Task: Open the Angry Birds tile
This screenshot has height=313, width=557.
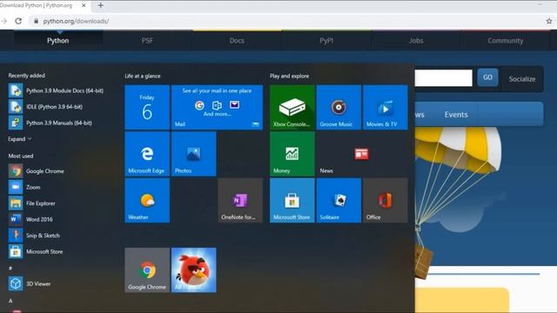Action: pos(193,270)
